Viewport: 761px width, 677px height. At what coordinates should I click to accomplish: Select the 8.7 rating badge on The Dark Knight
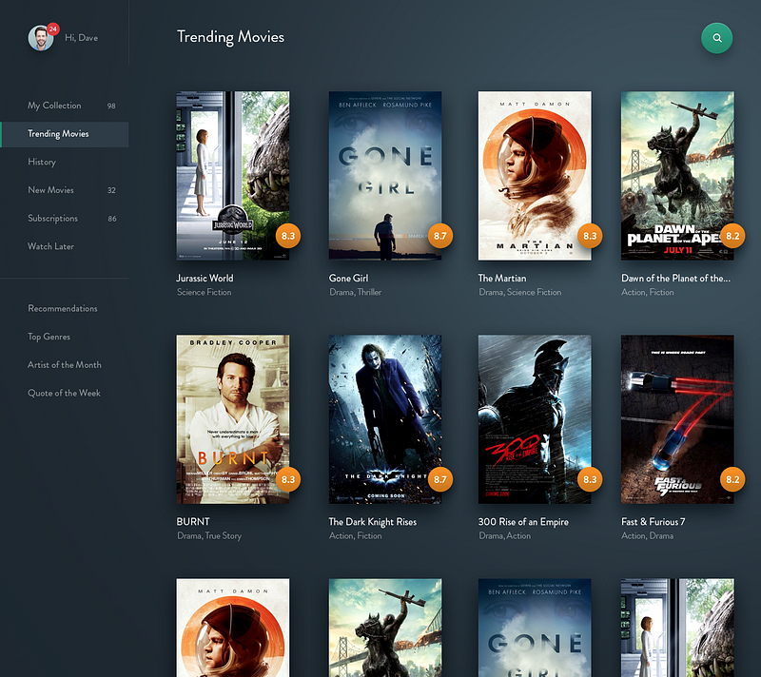click(x=440, y=479)
